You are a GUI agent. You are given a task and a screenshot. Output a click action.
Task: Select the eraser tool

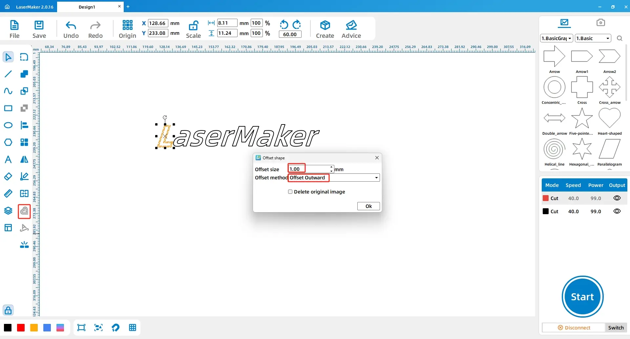pos(8,176)
